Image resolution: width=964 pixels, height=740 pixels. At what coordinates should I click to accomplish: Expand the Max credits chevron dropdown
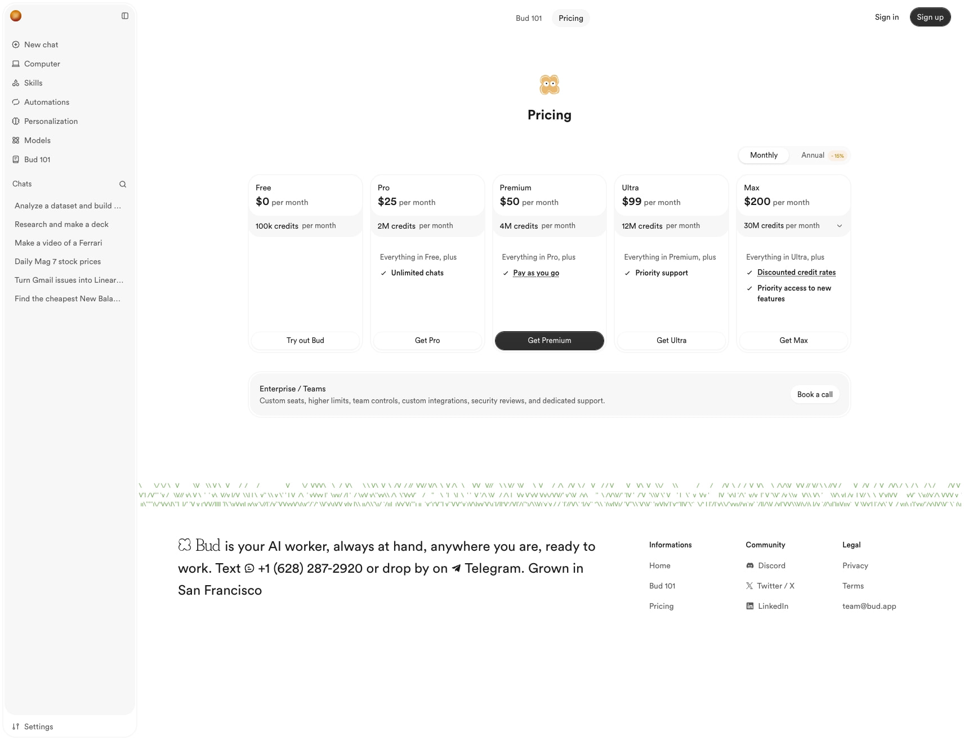click(840, 226)
